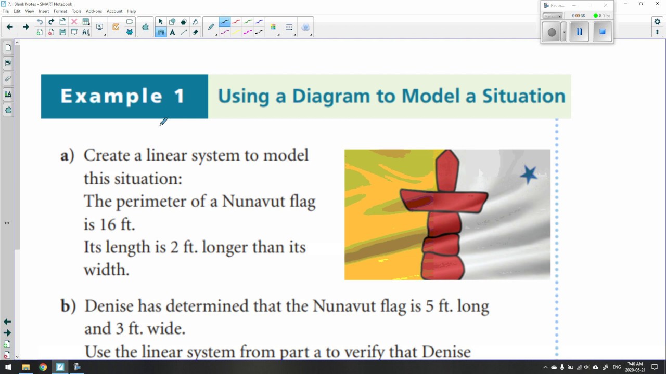Select the Line drawing tool
Screen dimensions: 666x374
coord(184,32)
